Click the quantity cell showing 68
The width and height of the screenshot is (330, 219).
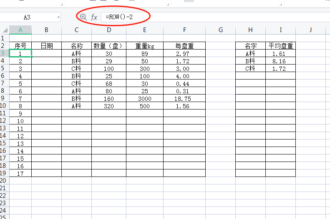click(x=109, y=83)
